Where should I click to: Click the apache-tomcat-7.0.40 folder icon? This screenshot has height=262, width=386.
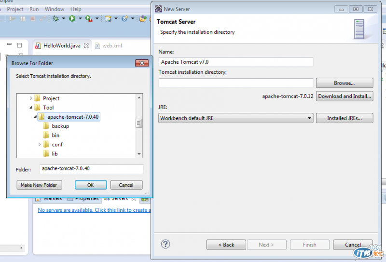click(41, 116)
